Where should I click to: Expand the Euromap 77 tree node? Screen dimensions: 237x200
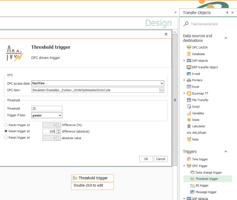[184, 93]
